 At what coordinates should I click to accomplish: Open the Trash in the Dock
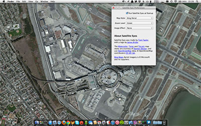(x=164, y=123)
